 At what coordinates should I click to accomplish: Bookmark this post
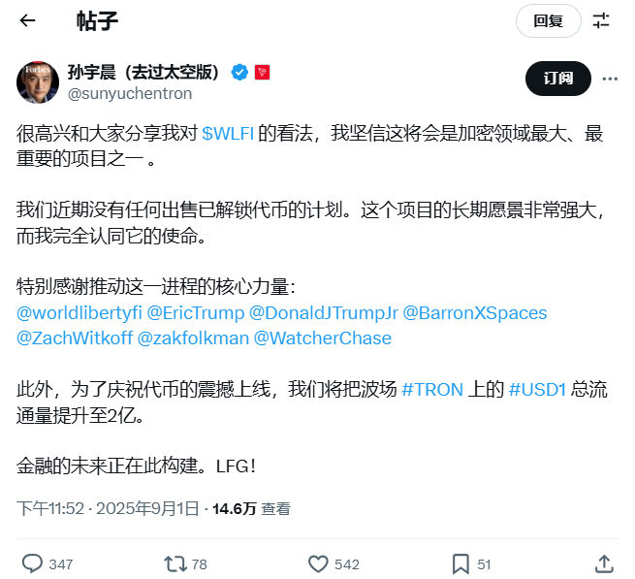460,564
